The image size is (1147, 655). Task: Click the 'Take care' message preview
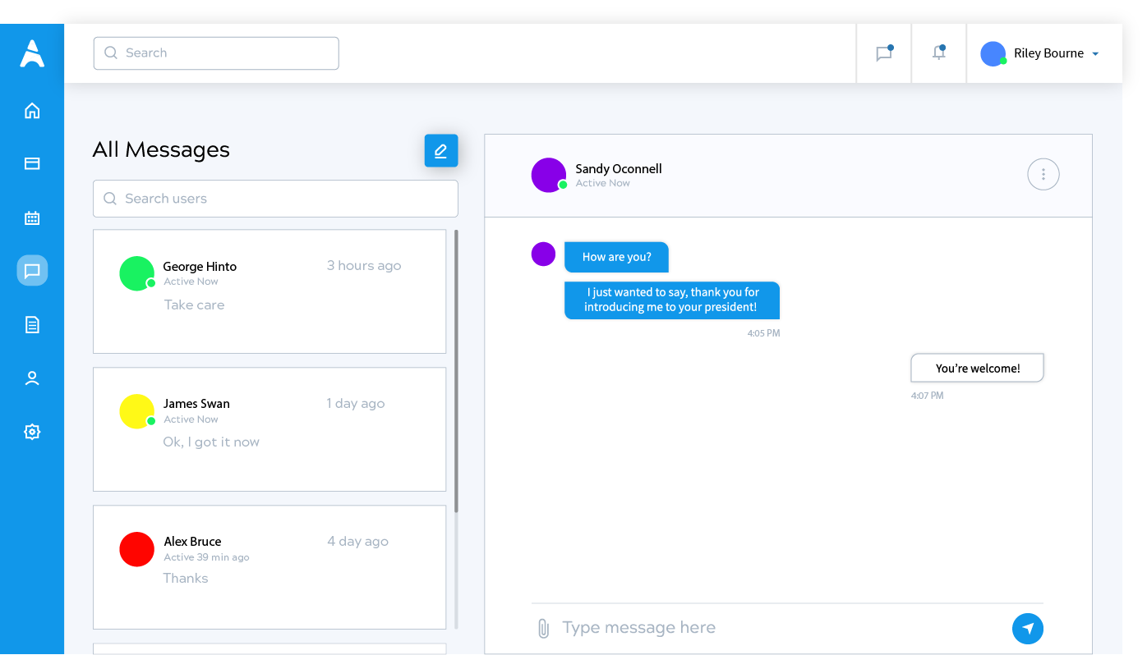click(194, 305)
